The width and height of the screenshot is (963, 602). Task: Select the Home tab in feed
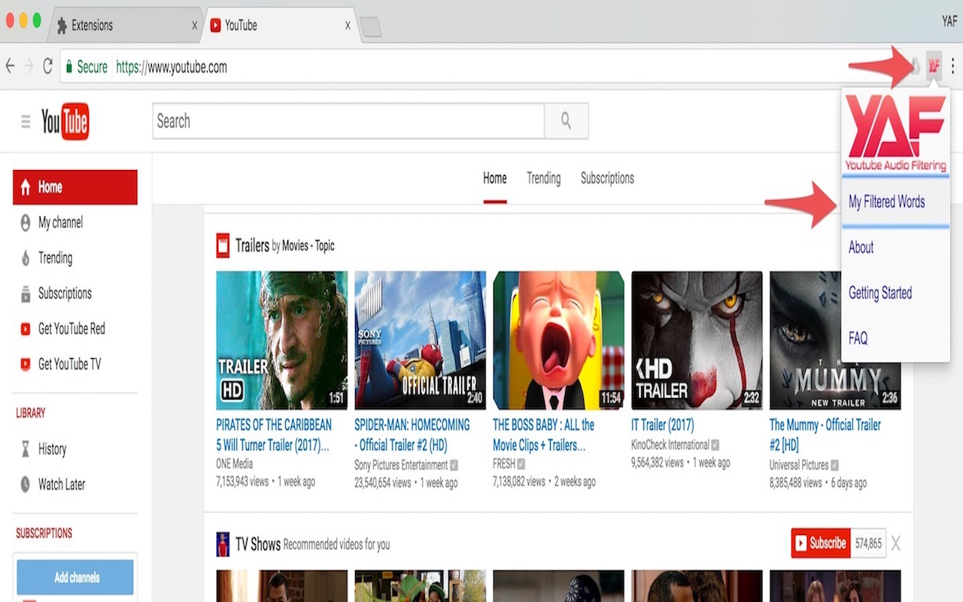tap(495, 178)
